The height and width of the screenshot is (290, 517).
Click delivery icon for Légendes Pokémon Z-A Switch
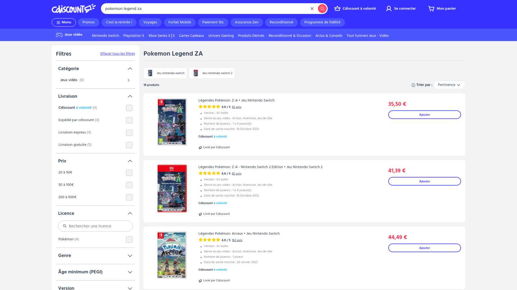(200, 148)
